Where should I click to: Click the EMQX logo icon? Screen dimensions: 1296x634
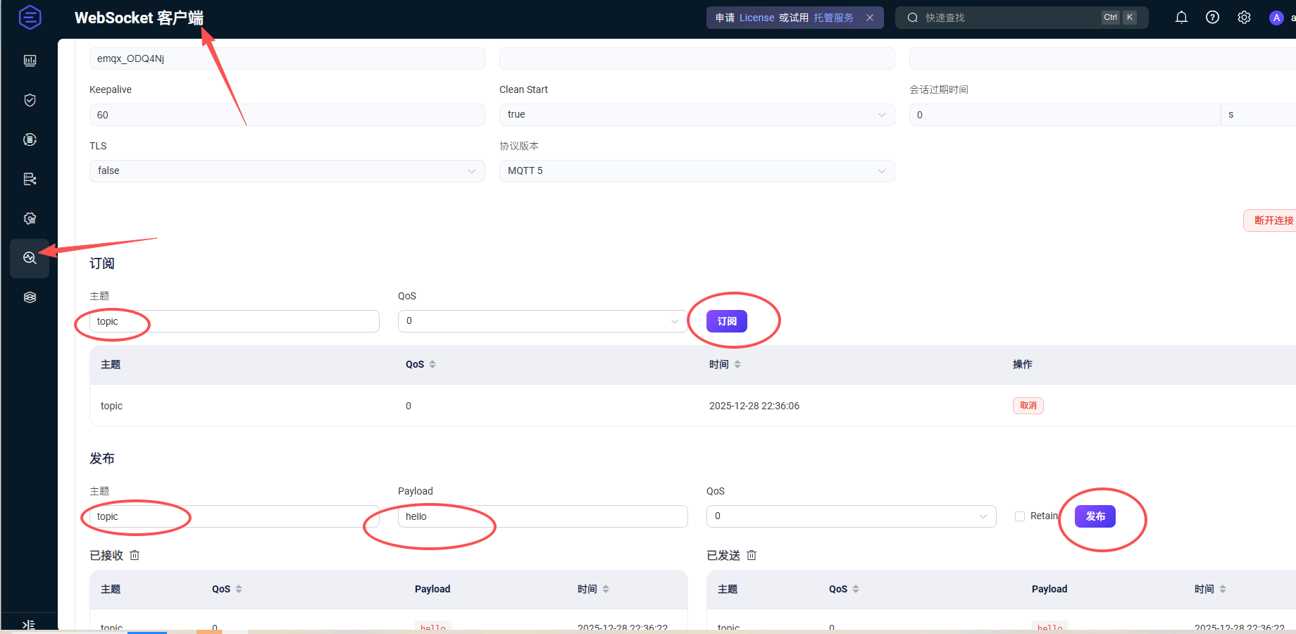(x=30, y=17)
